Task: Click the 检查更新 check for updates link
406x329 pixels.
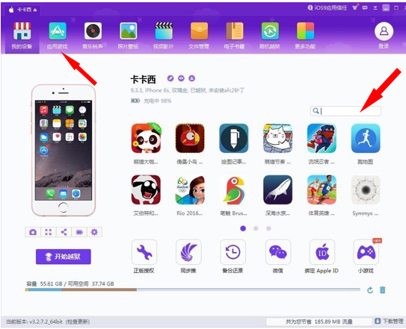Action: coord(78,322)
